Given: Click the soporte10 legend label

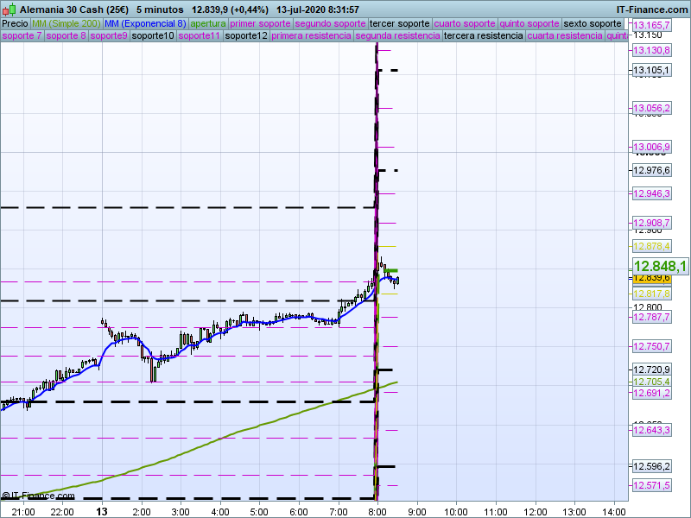Looking at the screenshot, I should [153, 35].
